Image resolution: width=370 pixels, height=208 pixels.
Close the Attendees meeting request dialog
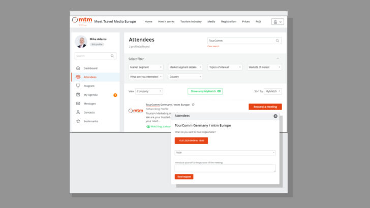click(x=275, y=116)
